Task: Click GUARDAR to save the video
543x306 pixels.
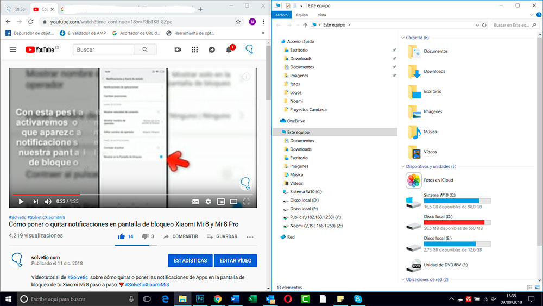Action: [x=222, y=236]
